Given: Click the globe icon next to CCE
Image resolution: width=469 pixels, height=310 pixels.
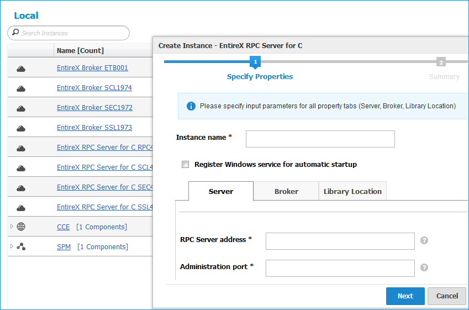Looking at the screenshot, I should (21, 227).
